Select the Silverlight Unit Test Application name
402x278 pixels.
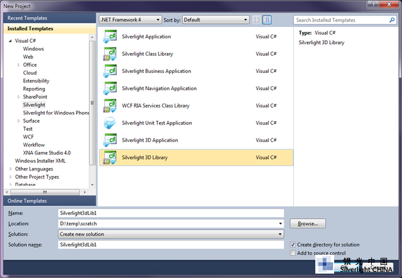(157, 123)
